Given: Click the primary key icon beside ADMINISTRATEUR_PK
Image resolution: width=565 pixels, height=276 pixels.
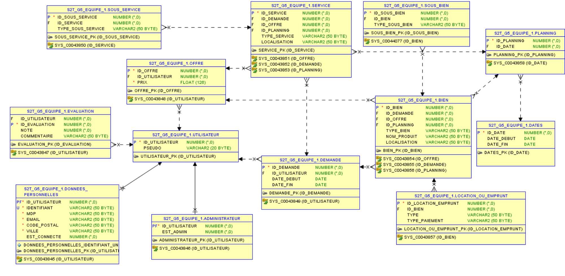Looking at the screenshot, I should (x=155, y=240).
